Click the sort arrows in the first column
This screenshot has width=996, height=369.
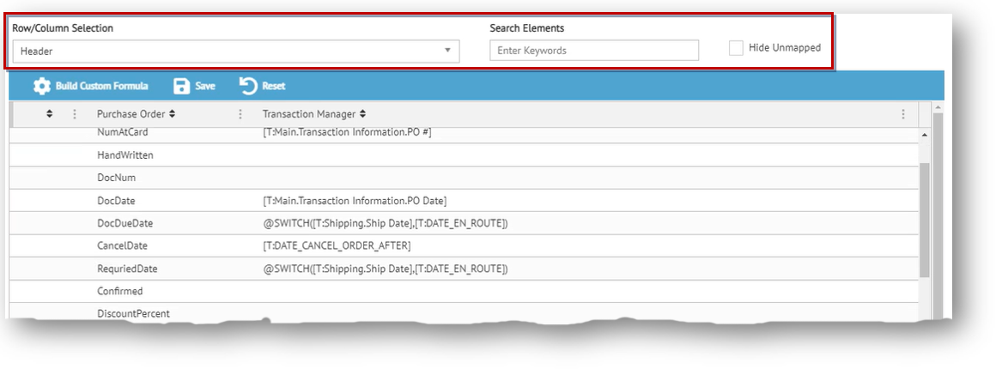pos(50,114)
